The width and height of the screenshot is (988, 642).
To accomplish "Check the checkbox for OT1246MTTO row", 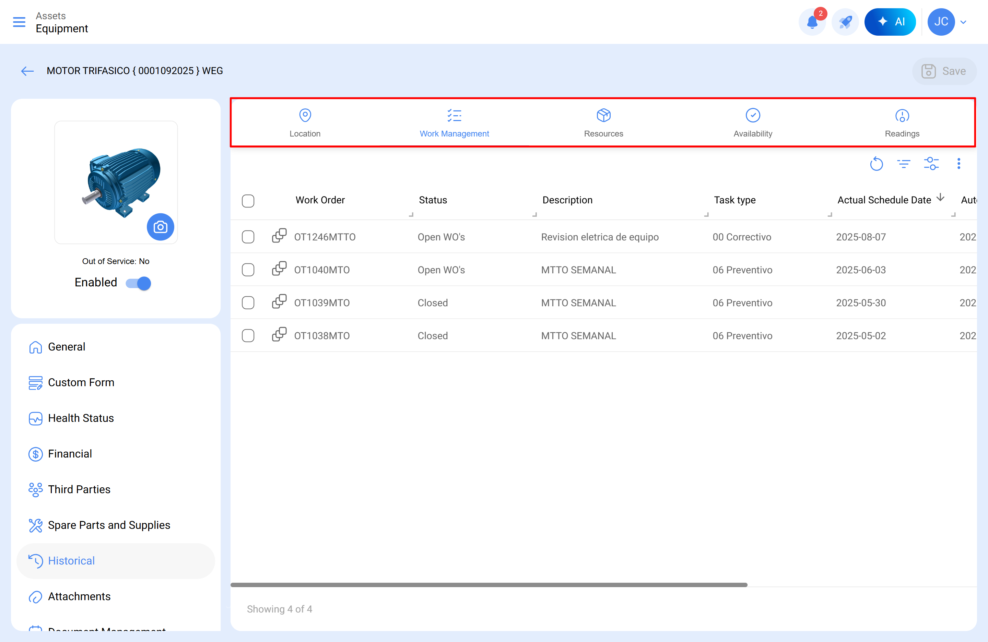I will pos(248,237).
